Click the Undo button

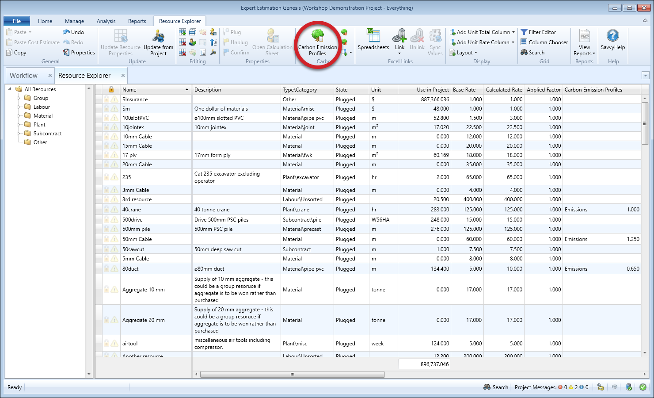pos(73,32)
